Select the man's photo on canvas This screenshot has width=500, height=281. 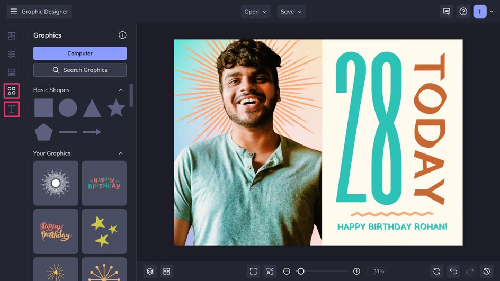tap(248, 142)
